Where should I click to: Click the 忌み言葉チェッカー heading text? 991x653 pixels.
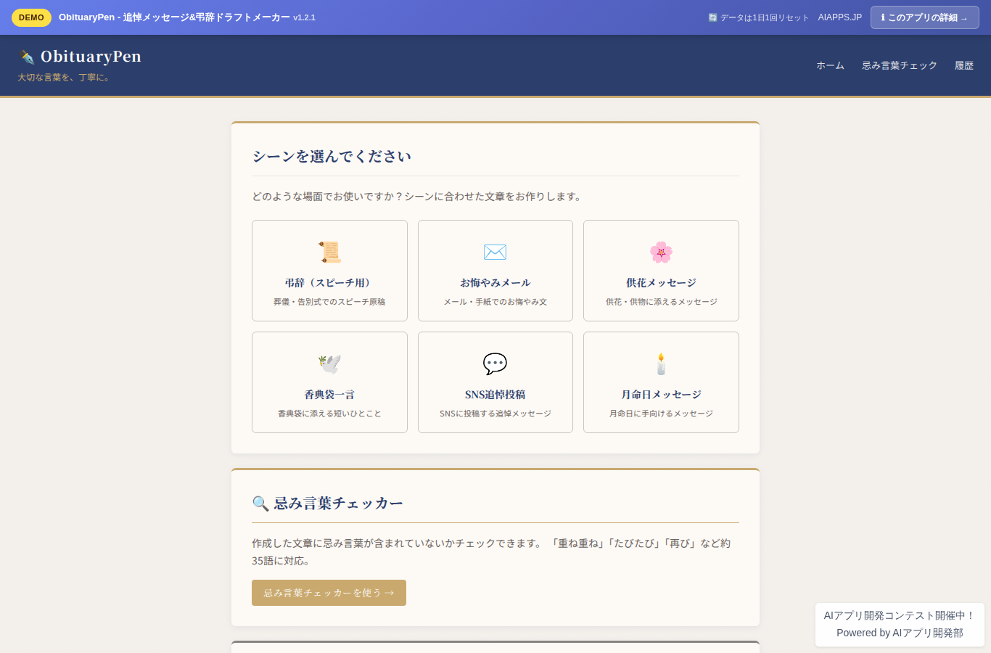338,504
